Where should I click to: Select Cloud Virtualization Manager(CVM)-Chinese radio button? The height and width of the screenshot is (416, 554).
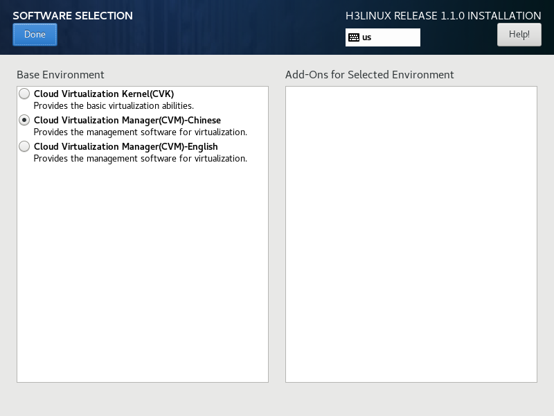coord(24,120)
